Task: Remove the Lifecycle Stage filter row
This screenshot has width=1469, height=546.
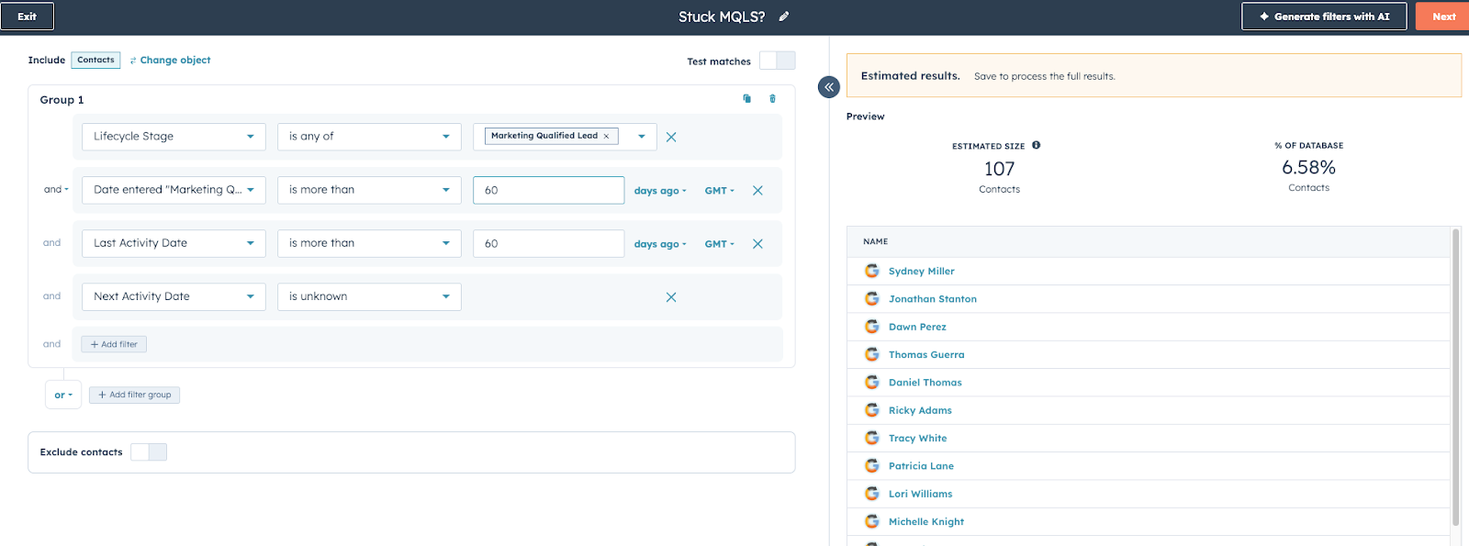Action: [x=671, y=137]
